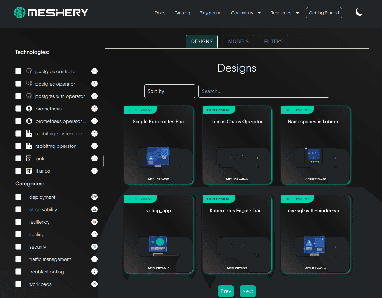Click the scaling count badge 17

coord(95,234)
